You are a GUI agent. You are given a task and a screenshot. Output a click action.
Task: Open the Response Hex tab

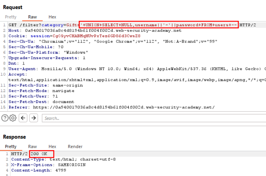pos(52,147)
